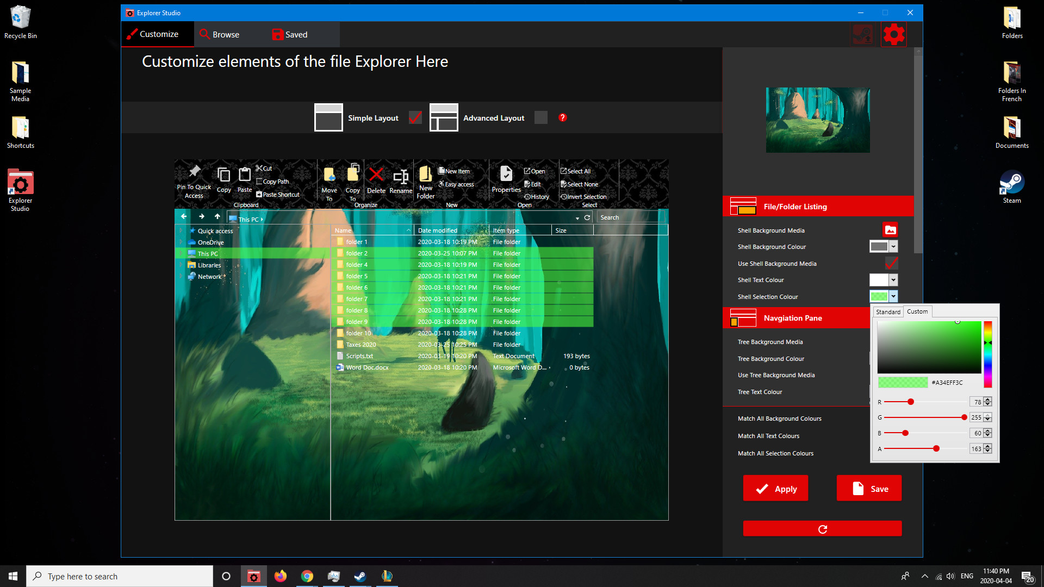Click Pin To Quick Access icon
1044x587 pixels.
194,172
